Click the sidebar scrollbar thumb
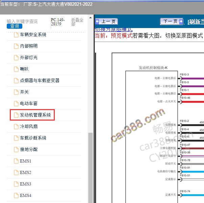 tap(90, 168)
